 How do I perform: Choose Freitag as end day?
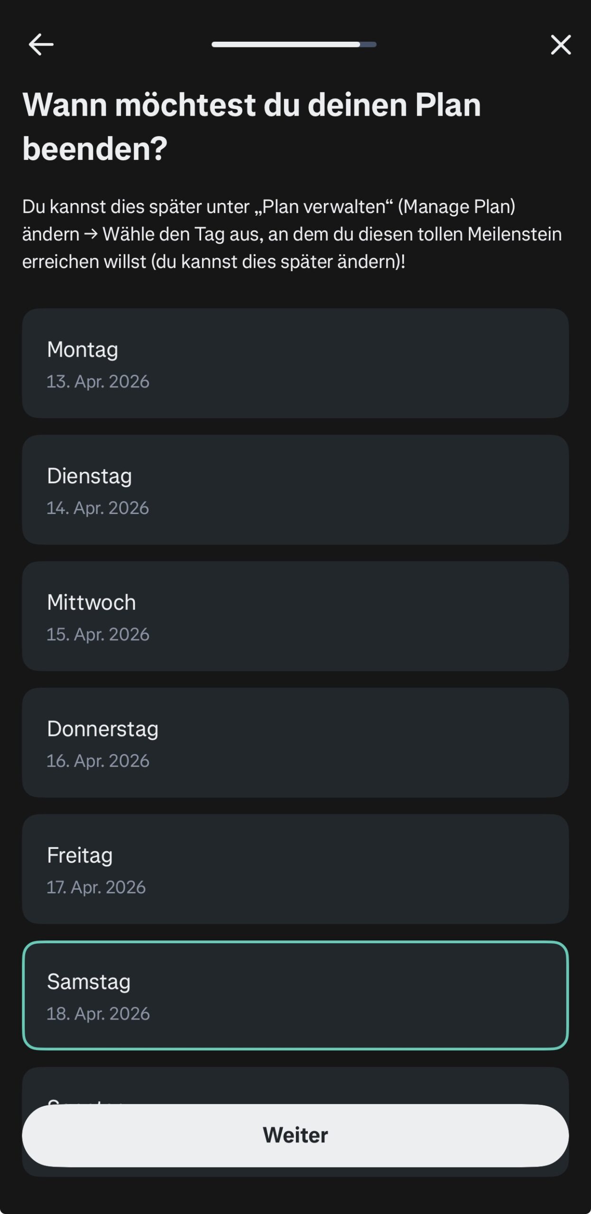pos(295,869)
